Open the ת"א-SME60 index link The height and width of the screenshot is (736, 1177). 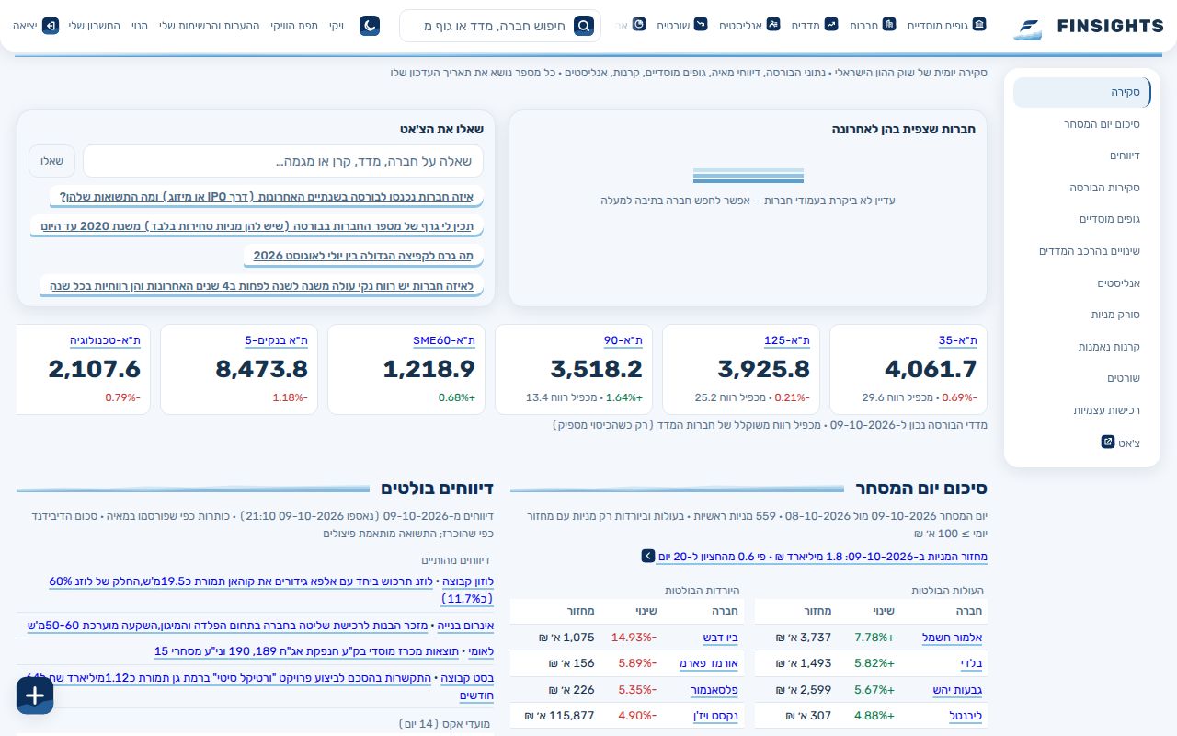tap(444, 340)
